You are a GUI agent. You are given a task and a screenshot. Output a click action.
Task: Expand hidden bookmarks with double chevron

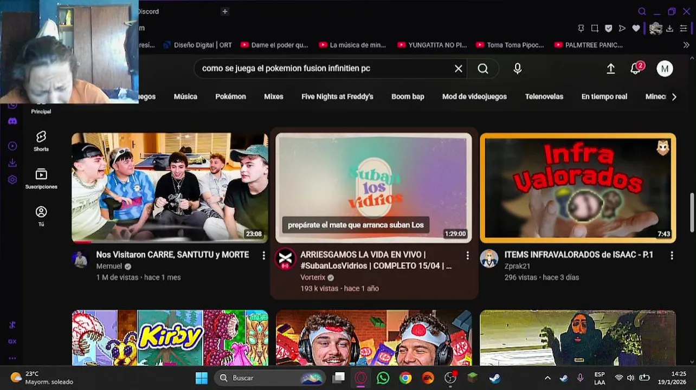(x=686, y=45)
